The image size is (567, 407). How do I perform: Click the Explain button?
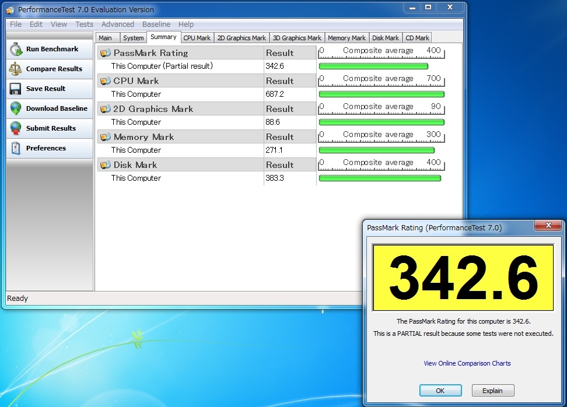pos(493,391)
